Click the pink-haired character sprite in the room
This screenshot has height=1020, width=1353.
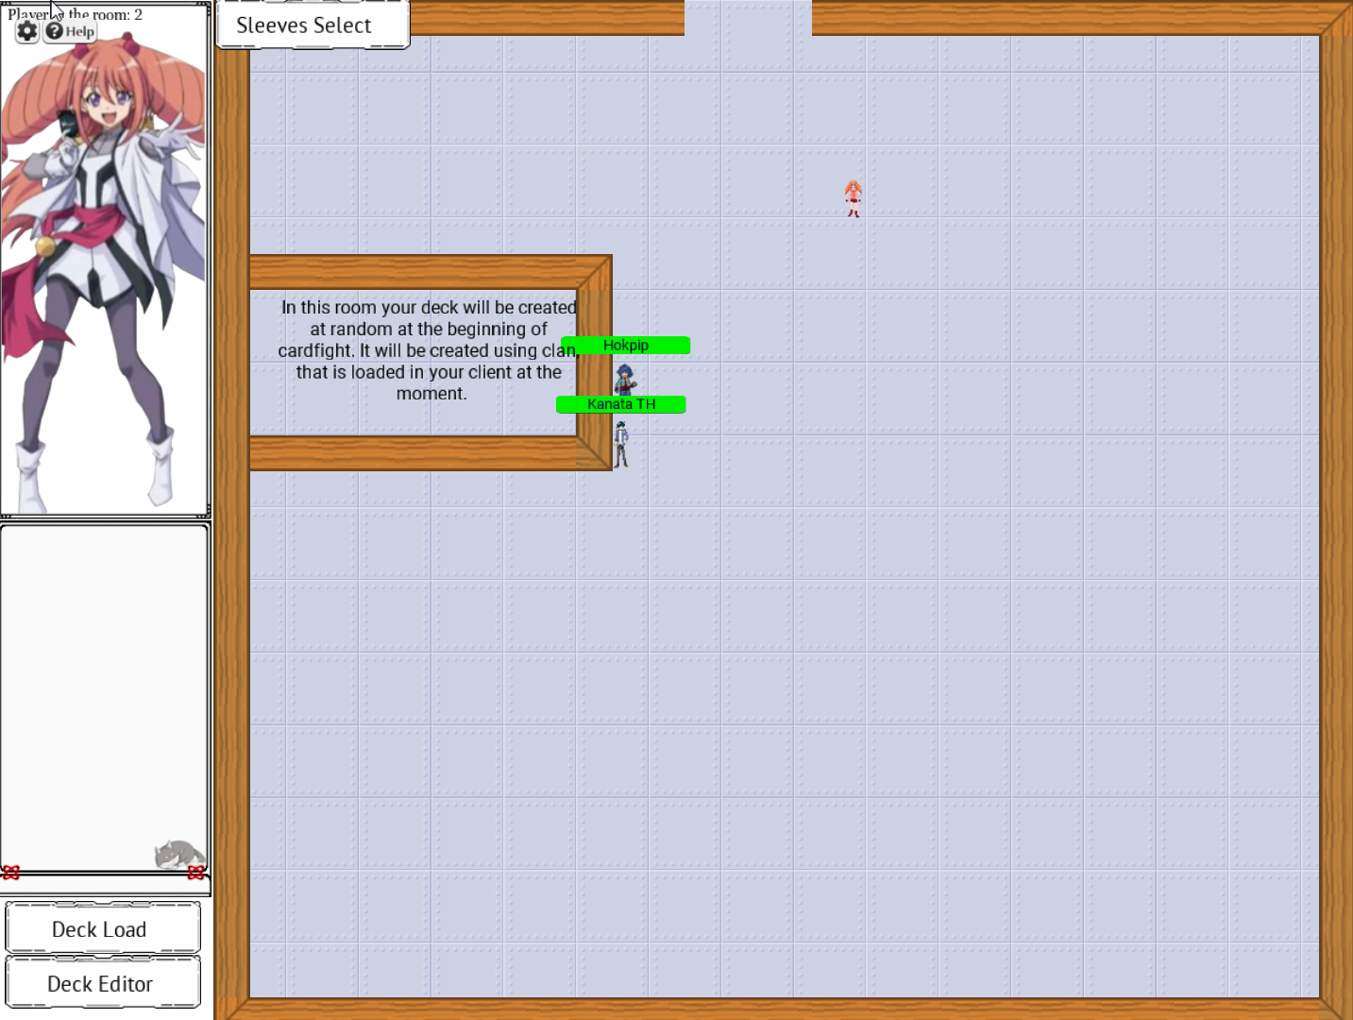(x=854, y=198)
